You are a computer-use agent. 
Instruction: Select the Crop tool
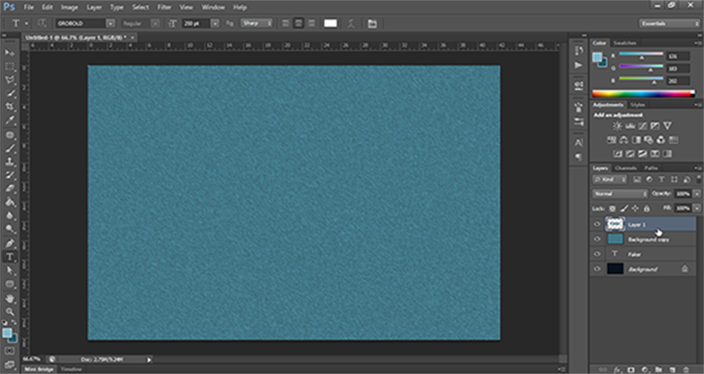(10, 108)
